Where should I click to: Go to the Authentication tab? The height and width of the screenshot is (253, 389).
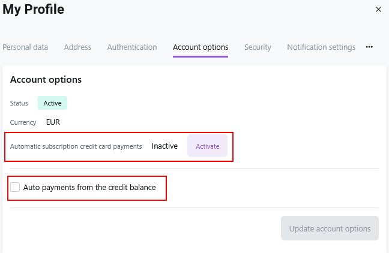(132, 47)
